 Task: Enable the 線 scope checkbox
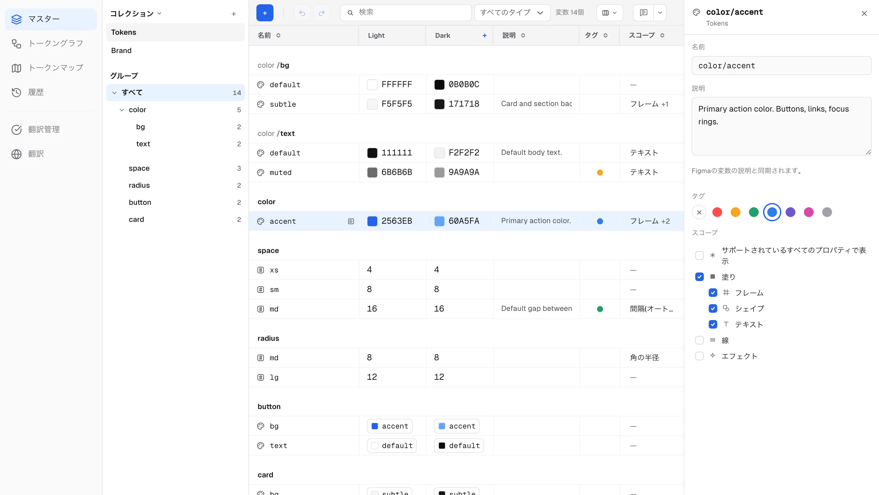click(700, 340)
